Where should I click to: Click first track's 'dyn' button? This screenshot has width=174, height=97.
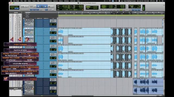click(x=27, y=25)
